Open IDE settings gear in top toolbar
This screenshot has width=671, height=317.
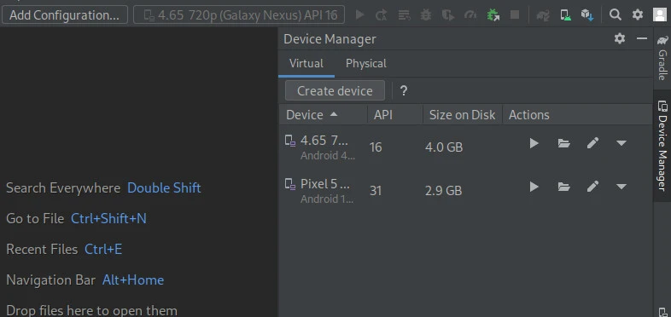[x=638, y=15]
